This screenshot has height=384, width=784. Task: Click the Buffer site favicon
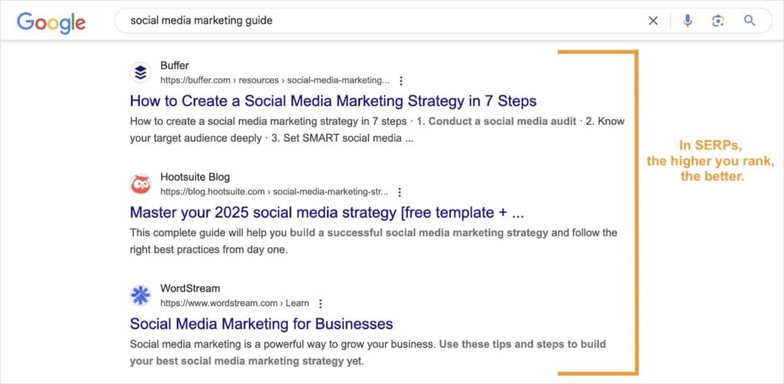[140, 73]
